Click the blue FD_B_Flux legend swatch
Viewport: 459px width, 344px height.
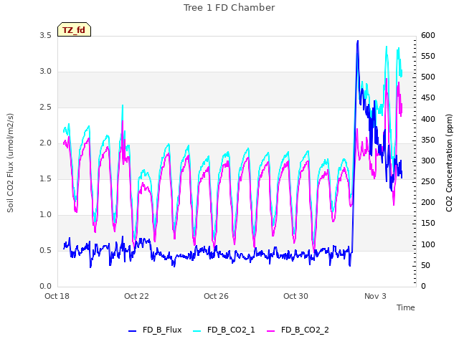pyautogui.click(x=132, y=331)
